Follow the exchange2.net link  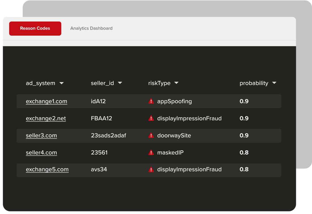pyautogui.click(x=46, y=118)
